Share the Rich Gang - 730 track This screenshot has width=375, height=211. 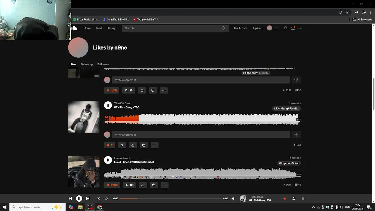(x=133, y=145)
